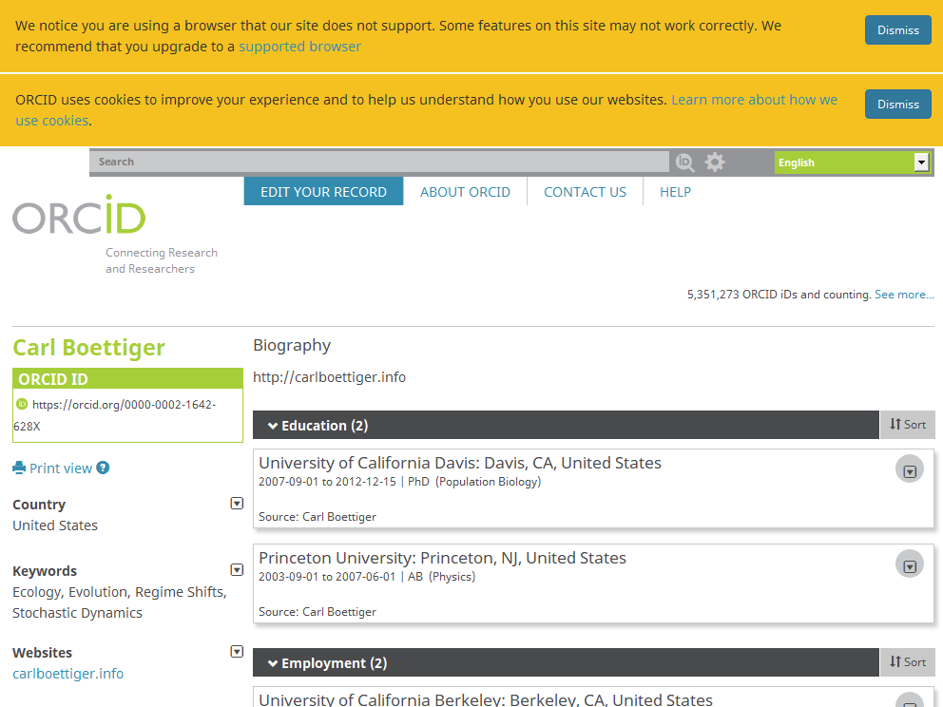Click the green ORCID iD icon before the URL

[x=21, y=404]
